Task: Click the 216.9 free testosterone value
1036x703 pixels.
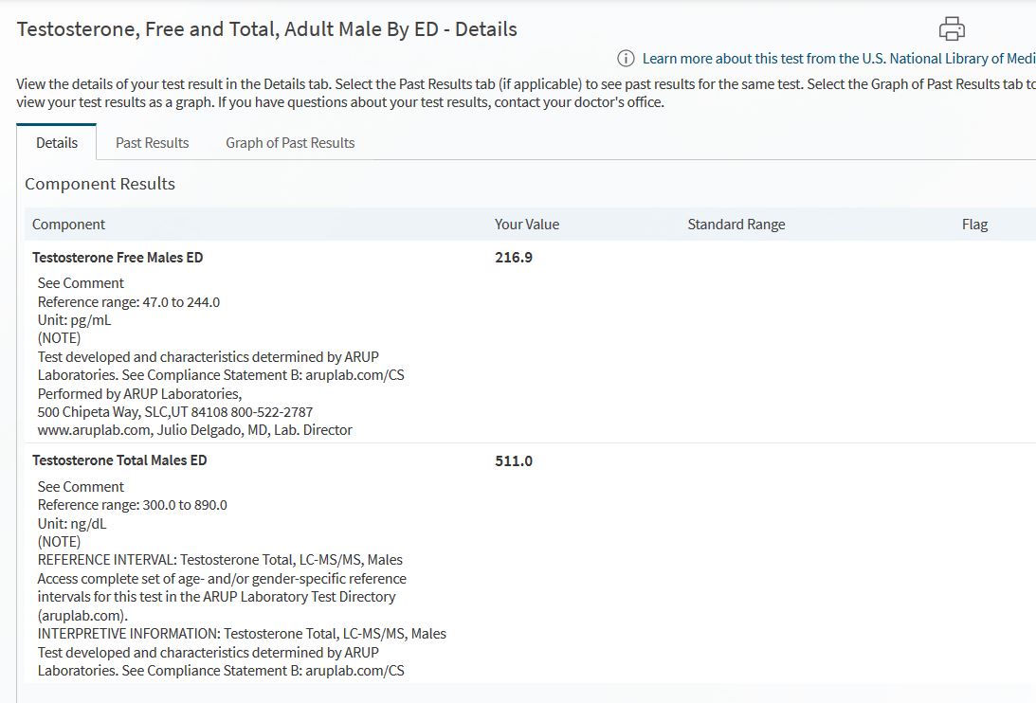Action: tap(513, 258)
